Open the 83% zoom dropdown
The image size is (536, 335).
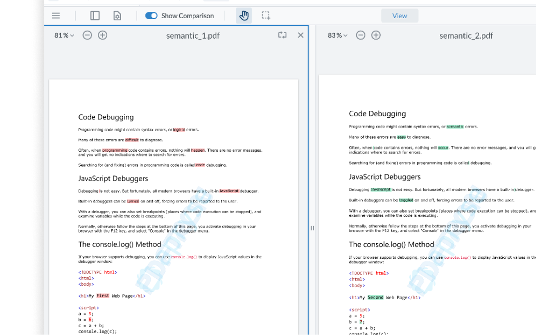pos(337,35)
